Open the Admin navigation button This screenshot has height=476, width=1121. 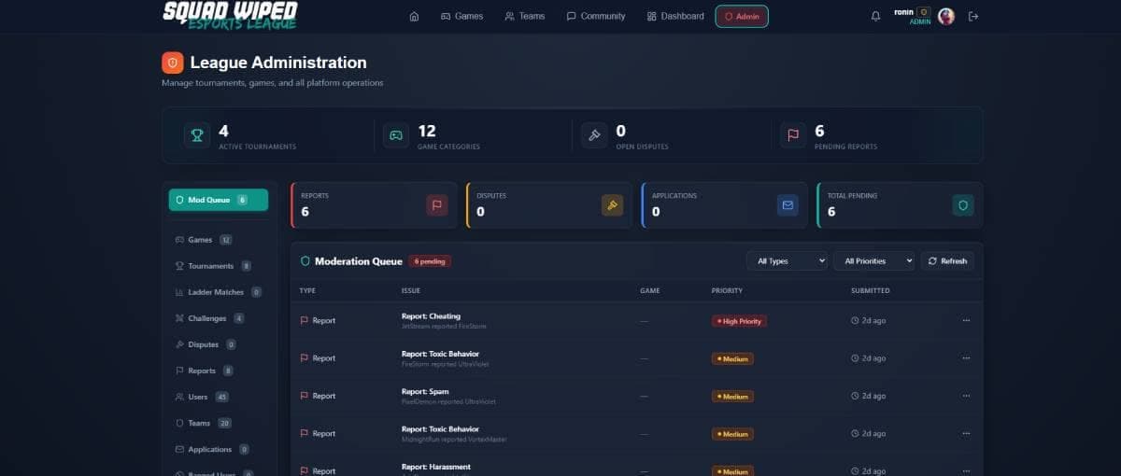click(742, 16)
